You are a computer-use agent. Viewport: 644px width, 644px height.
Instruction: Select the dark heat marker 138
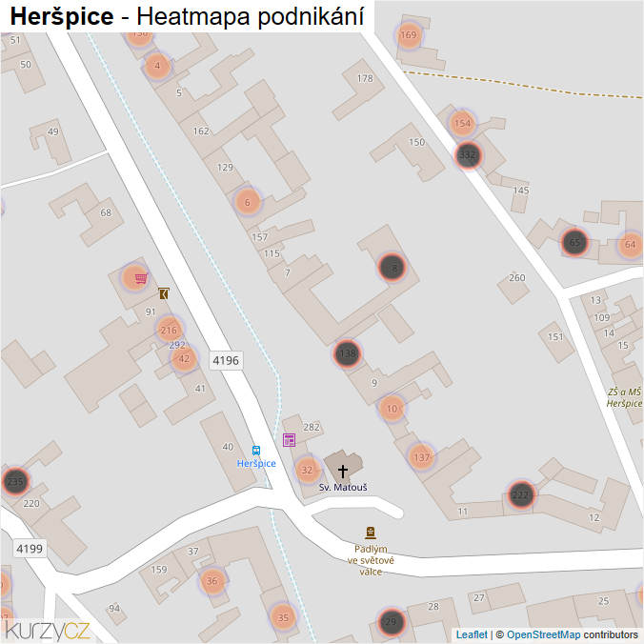[348, 353]
